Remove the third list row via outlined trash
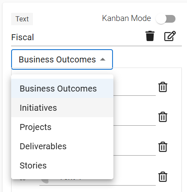Image resolution: width=187 pixels, height=192 pixels. click(x=163, y=147)
